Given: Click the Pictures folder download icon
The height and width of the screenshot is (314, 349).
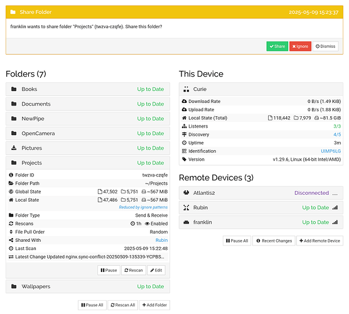Looking at the screenshot, I should point(14,148).
